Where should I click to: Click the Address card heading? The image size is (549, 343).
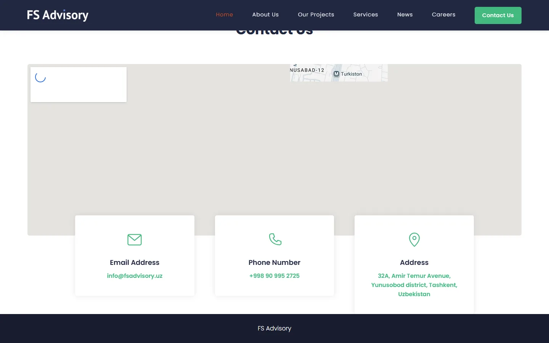click(x=414, y=262)
